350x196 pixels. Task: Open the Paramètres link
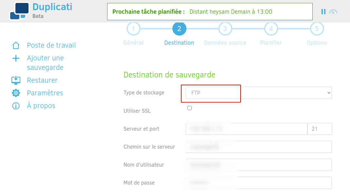(x=45, y=93)
